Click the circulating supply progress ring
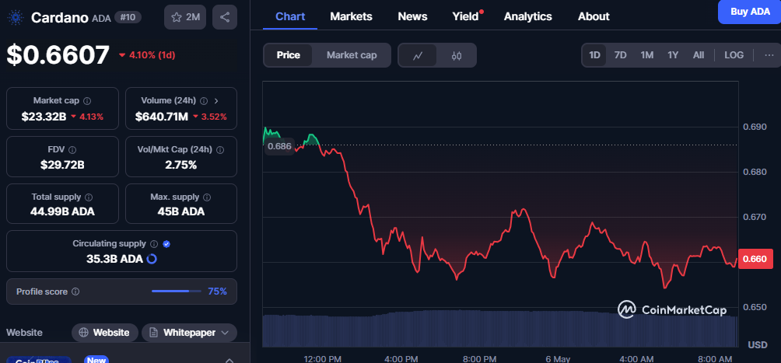Image resolution: width=781 pixels, height=363 pixels. [x=152, y=259]
